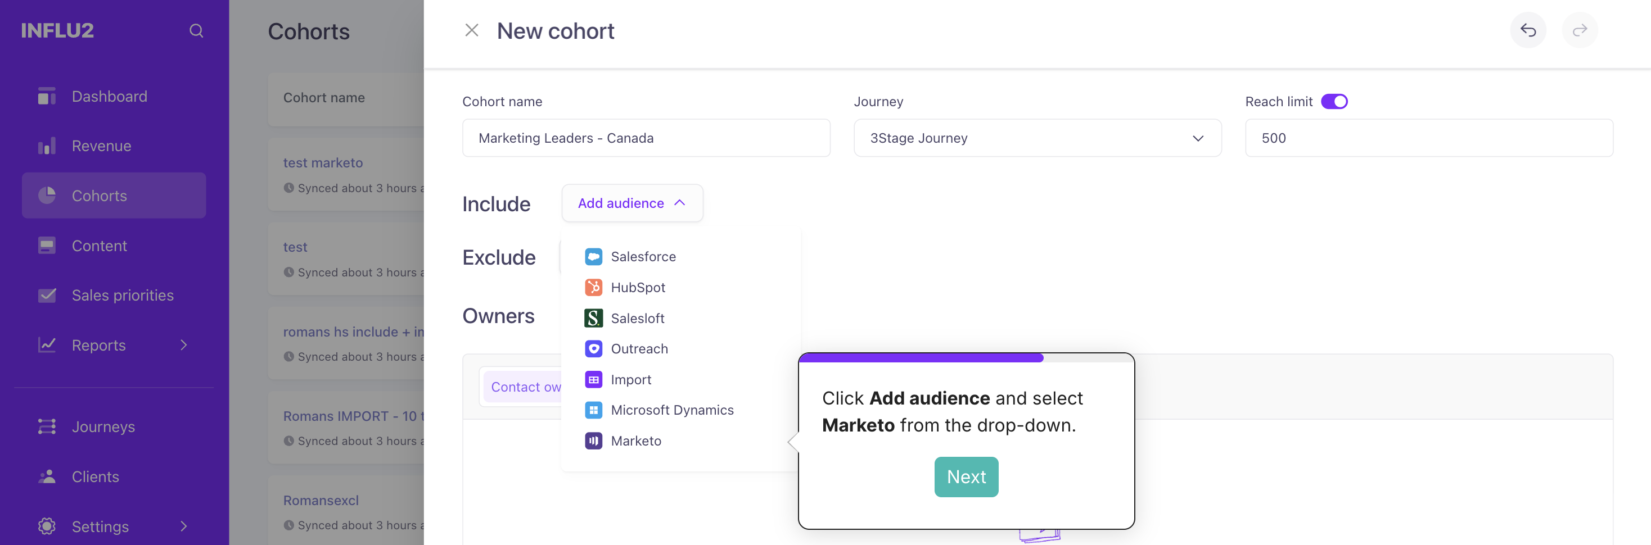This screenshot has width=1651, height=545.
Task: Click the tour progress bar in tooltip
Action: click(x=966, y=358)
